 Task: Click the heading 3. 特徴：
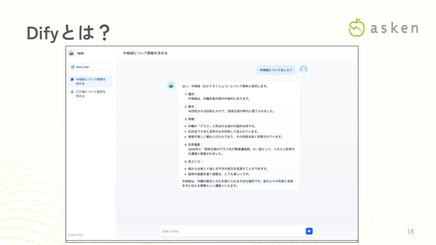[191, 119]
